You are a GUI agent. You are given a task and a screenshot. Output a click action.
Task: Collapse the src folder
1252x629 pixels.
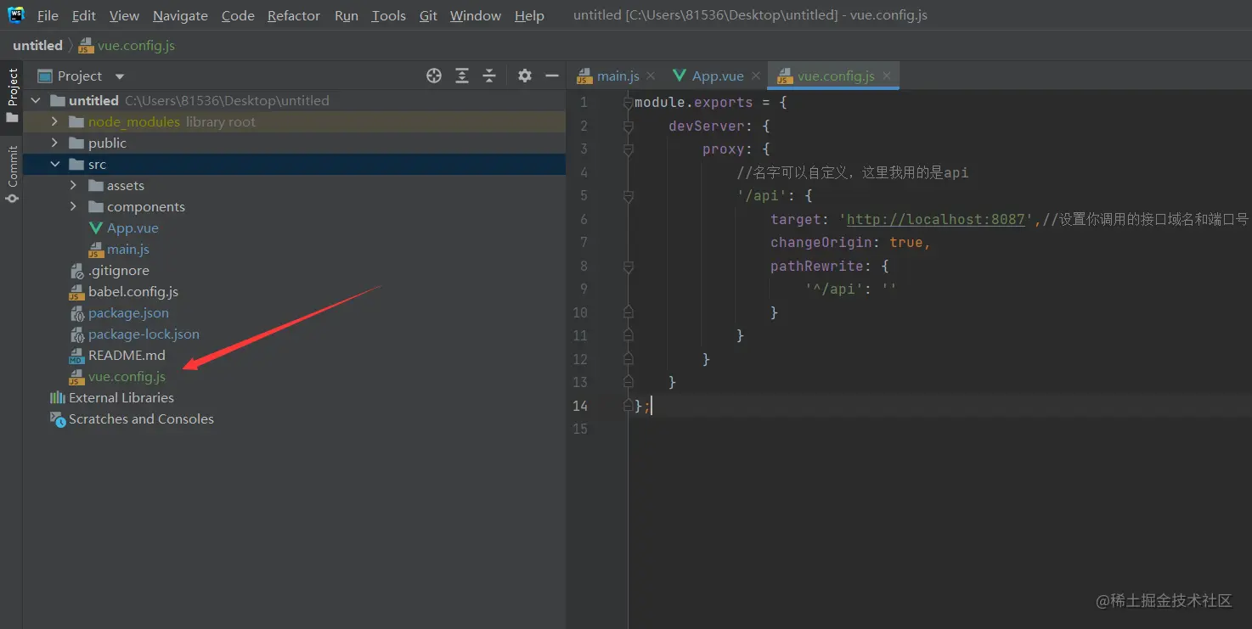[54, 164]
